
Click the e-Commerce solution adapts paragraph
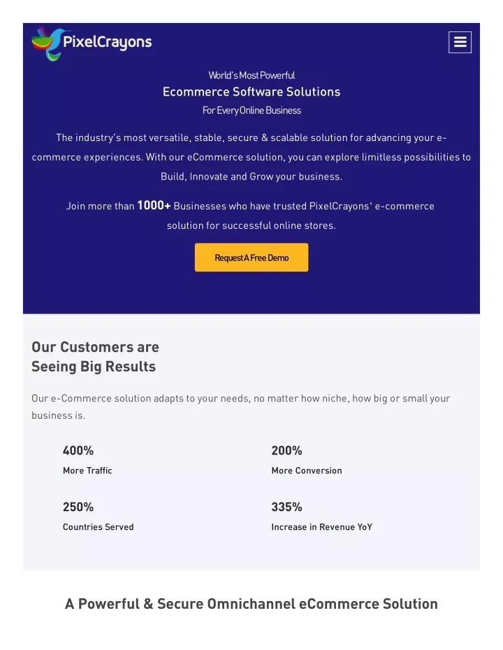pyautogui.click(x=241, y=406)
